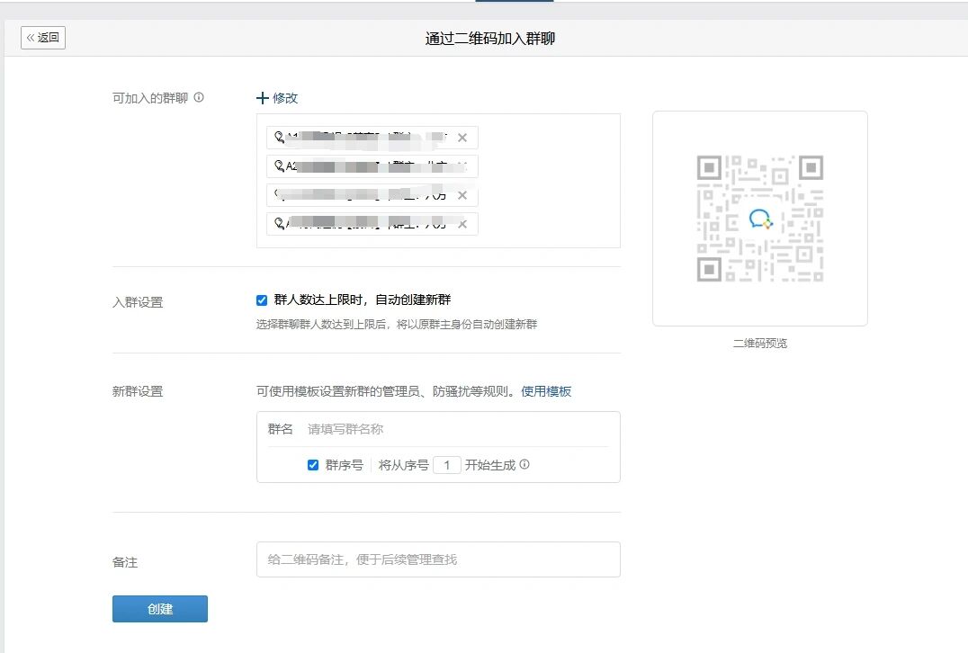The width and height of the screenshot is (968, 653).
Task: Remove the fourth group chat entry
Action: (462, 224)
